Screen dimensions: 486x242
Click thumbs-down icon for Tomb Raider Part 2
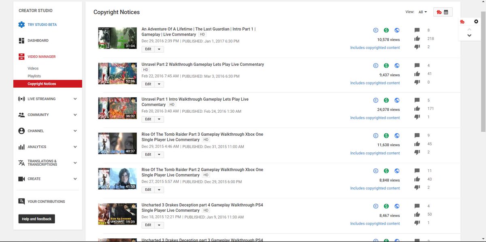(417, 187)
